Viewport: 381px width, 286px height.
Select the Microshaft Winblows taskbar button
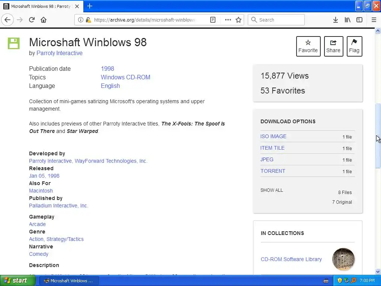coord(69,281)
